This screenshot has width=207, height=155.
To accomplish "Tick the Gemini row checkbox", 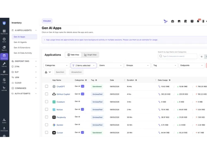I will coord(46,125).
